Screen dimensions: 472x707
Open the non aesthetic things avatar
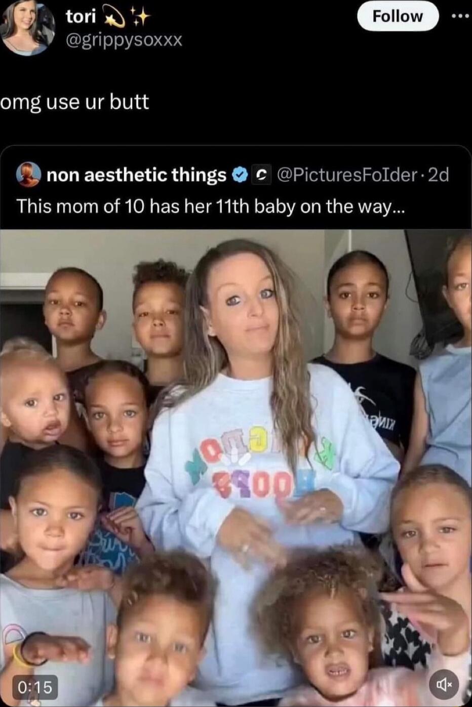[x=29, y=175]
